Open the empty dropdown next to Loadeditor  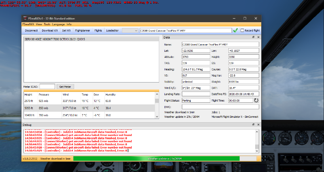pyautogui.click(x=130, y=31)
